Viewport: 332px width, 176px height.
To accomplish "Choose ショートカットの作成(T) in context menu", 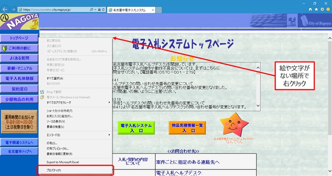I will (75, 111).
